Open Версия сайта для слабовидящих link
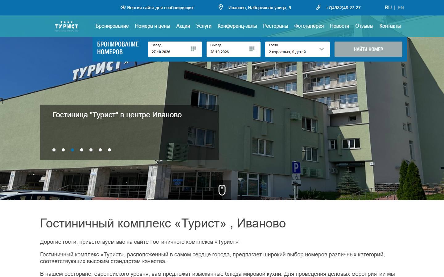Screen dimensions: 444x277 point(160,8)
